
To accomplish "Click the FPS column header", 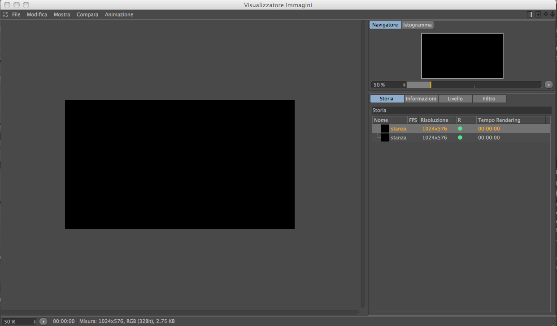I will pos(413,120).
